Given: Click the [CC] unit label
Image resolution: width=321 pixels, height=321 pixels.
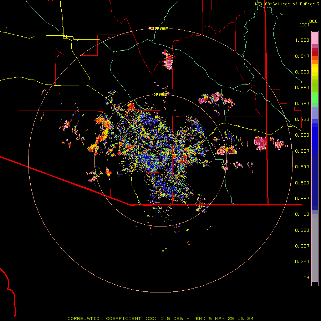Looking at the screenshot, I should (x=304, y=25).
